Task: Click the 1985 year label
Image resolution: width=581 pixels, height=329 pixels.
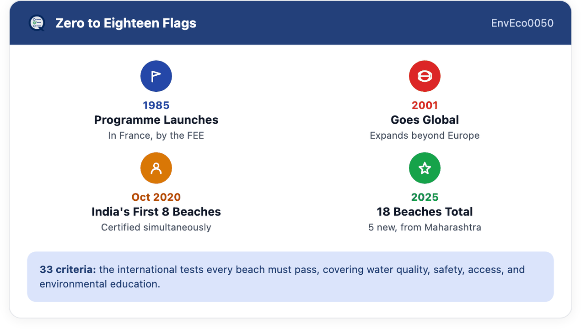Action: (x=156, y=105)
